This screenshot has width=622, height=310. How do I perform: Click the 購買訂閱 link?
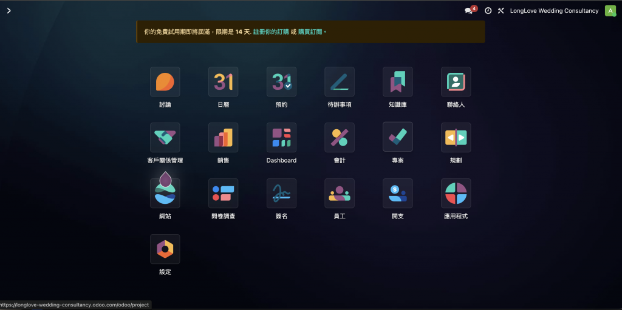pos(310,32)
